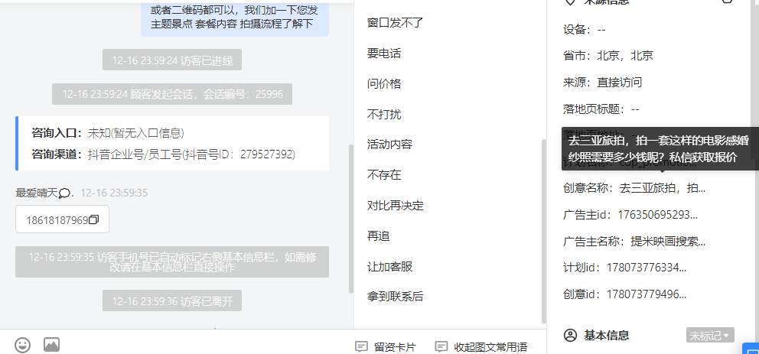This screenshot has height=354, width=759.
Task: Pick the 不打扰 quick phrase
Action: click(x=384, y=115)
